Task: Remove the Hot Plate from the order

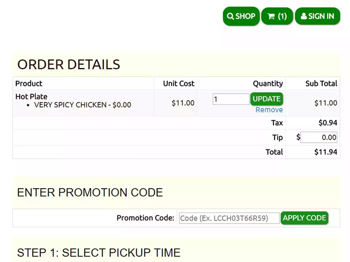Action: point(269,110)
